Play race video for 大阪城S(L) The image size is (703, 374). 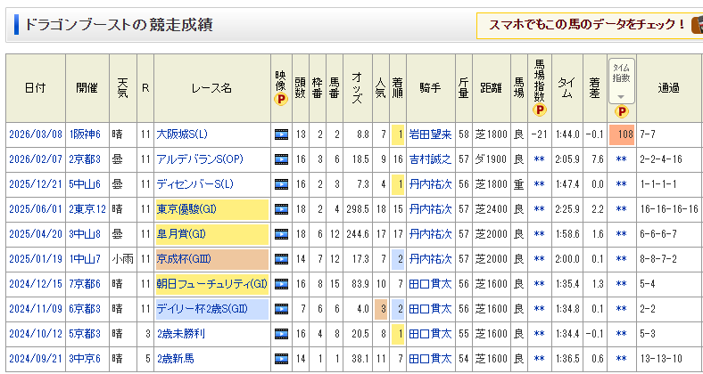(x=282, y=134)
